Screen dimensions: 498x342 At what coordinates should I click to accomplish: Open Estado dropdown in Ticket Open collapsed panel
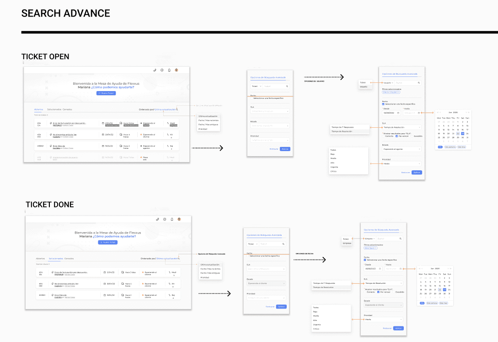(270, 125)
